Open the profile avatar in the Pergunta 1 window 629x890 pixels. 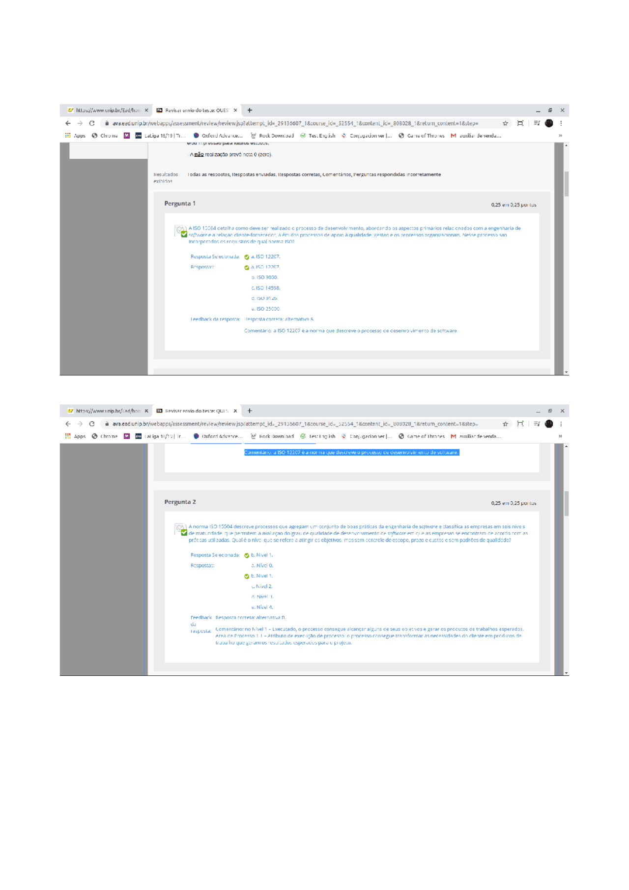tap(549, 123)
